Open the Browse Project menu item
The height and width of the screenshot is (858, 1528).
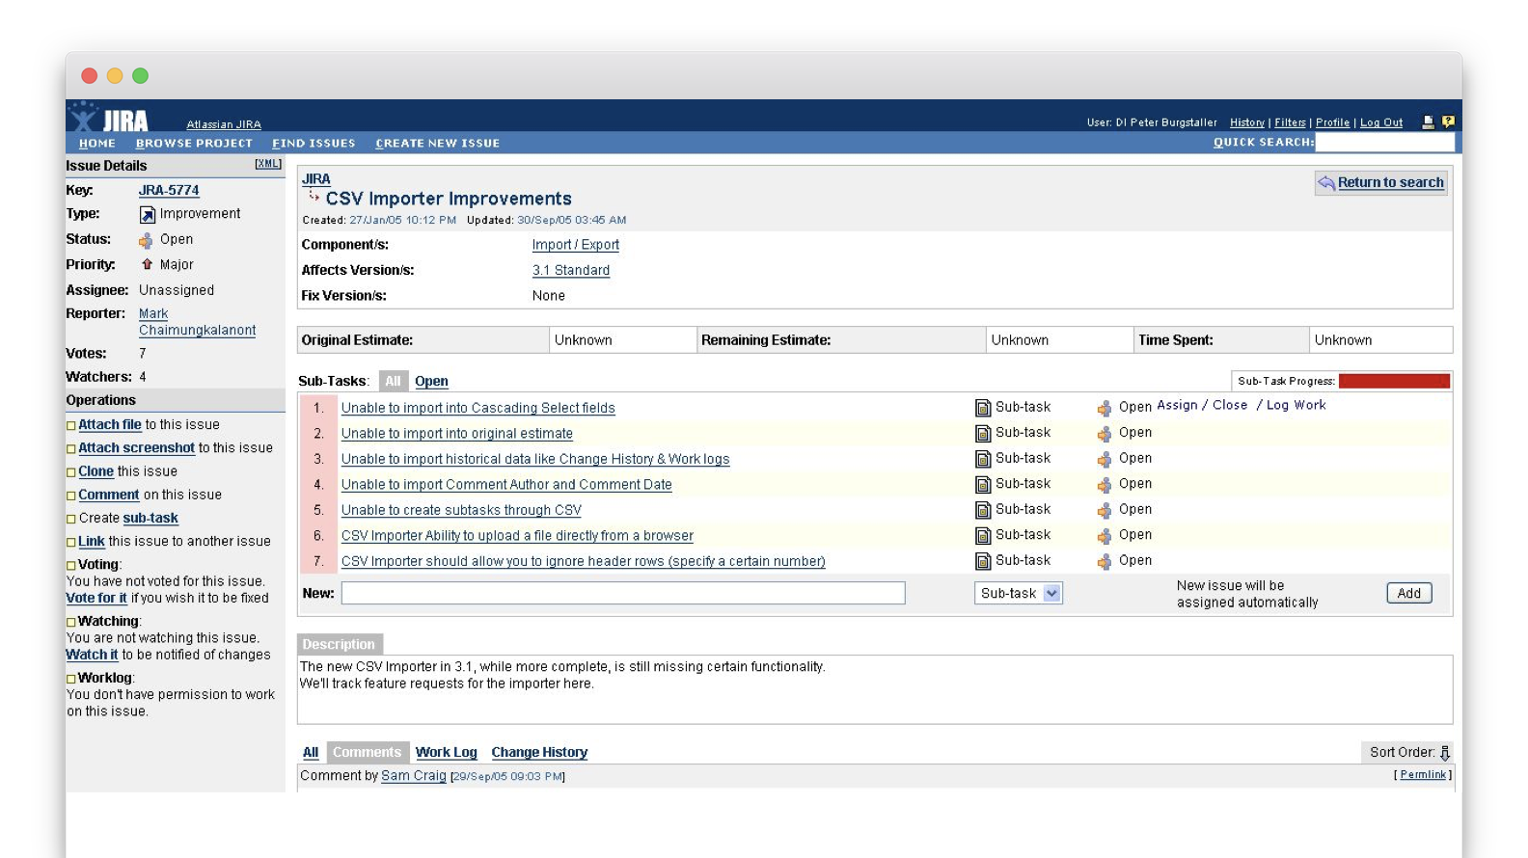point(194,143)
